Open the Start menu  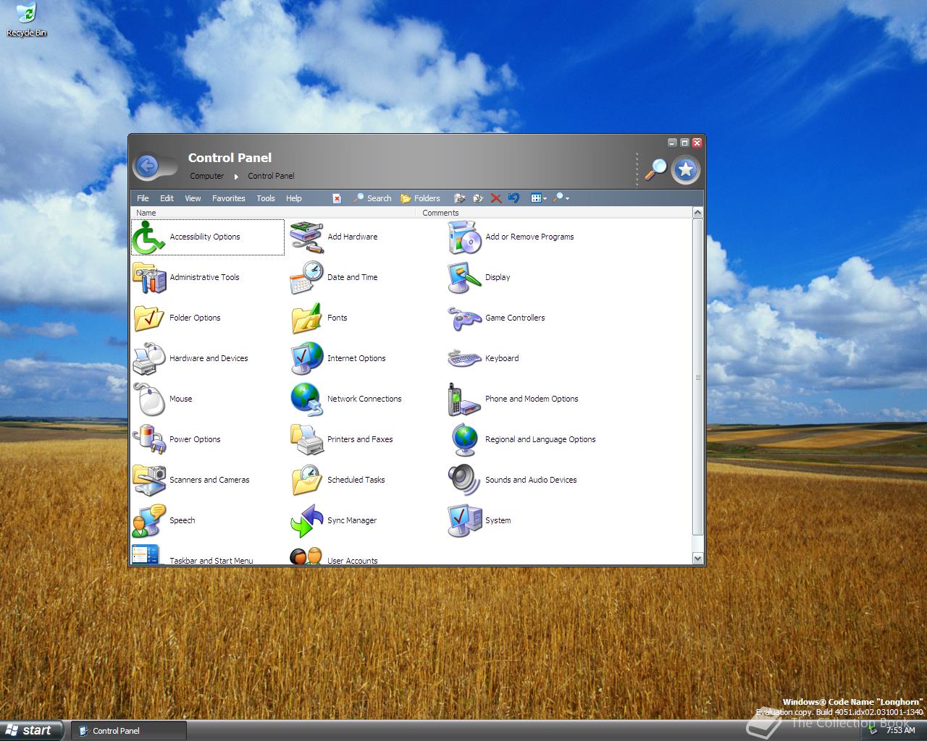click(33, 730)
